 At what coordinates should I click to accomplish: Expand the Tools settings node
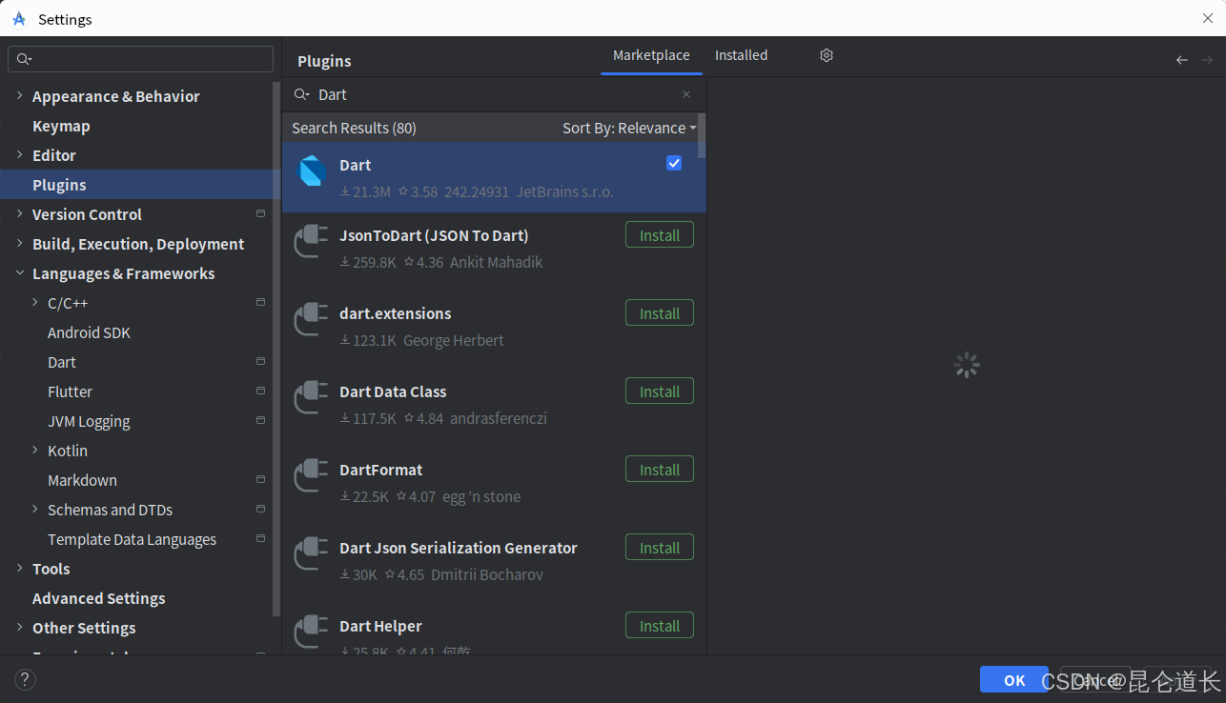pyautogui.click(x=19, y=569)
